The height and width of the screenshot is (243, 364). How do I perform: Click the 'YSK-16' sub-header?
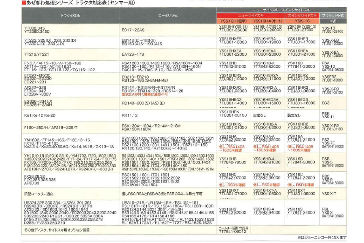click(x=302, y=21)
